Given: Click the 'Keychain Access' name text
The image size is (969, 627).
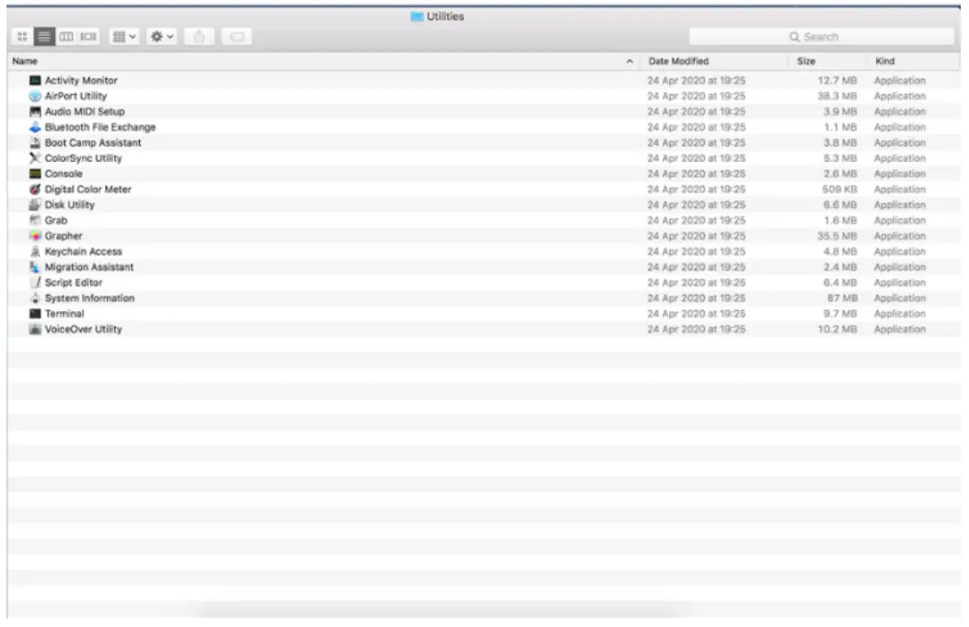Looking at the screenshot, I should click(84, 251).
